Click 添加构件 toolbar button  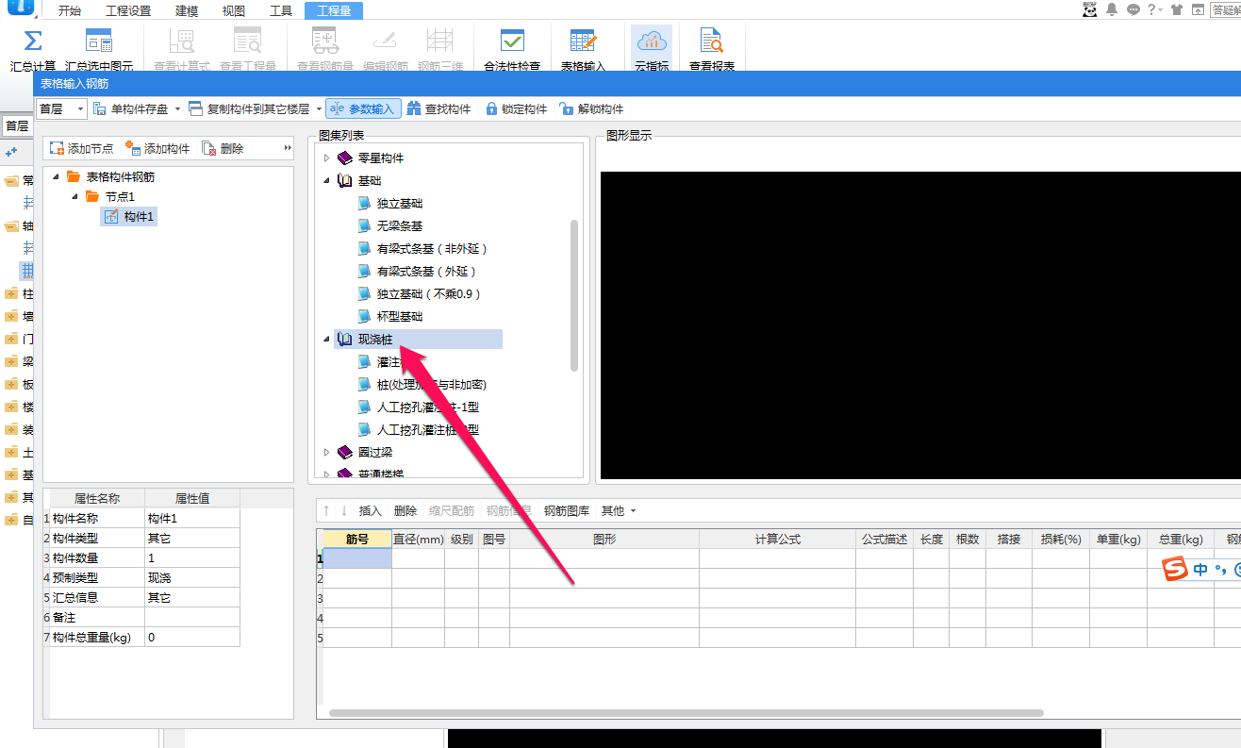[x=157, y=149]
